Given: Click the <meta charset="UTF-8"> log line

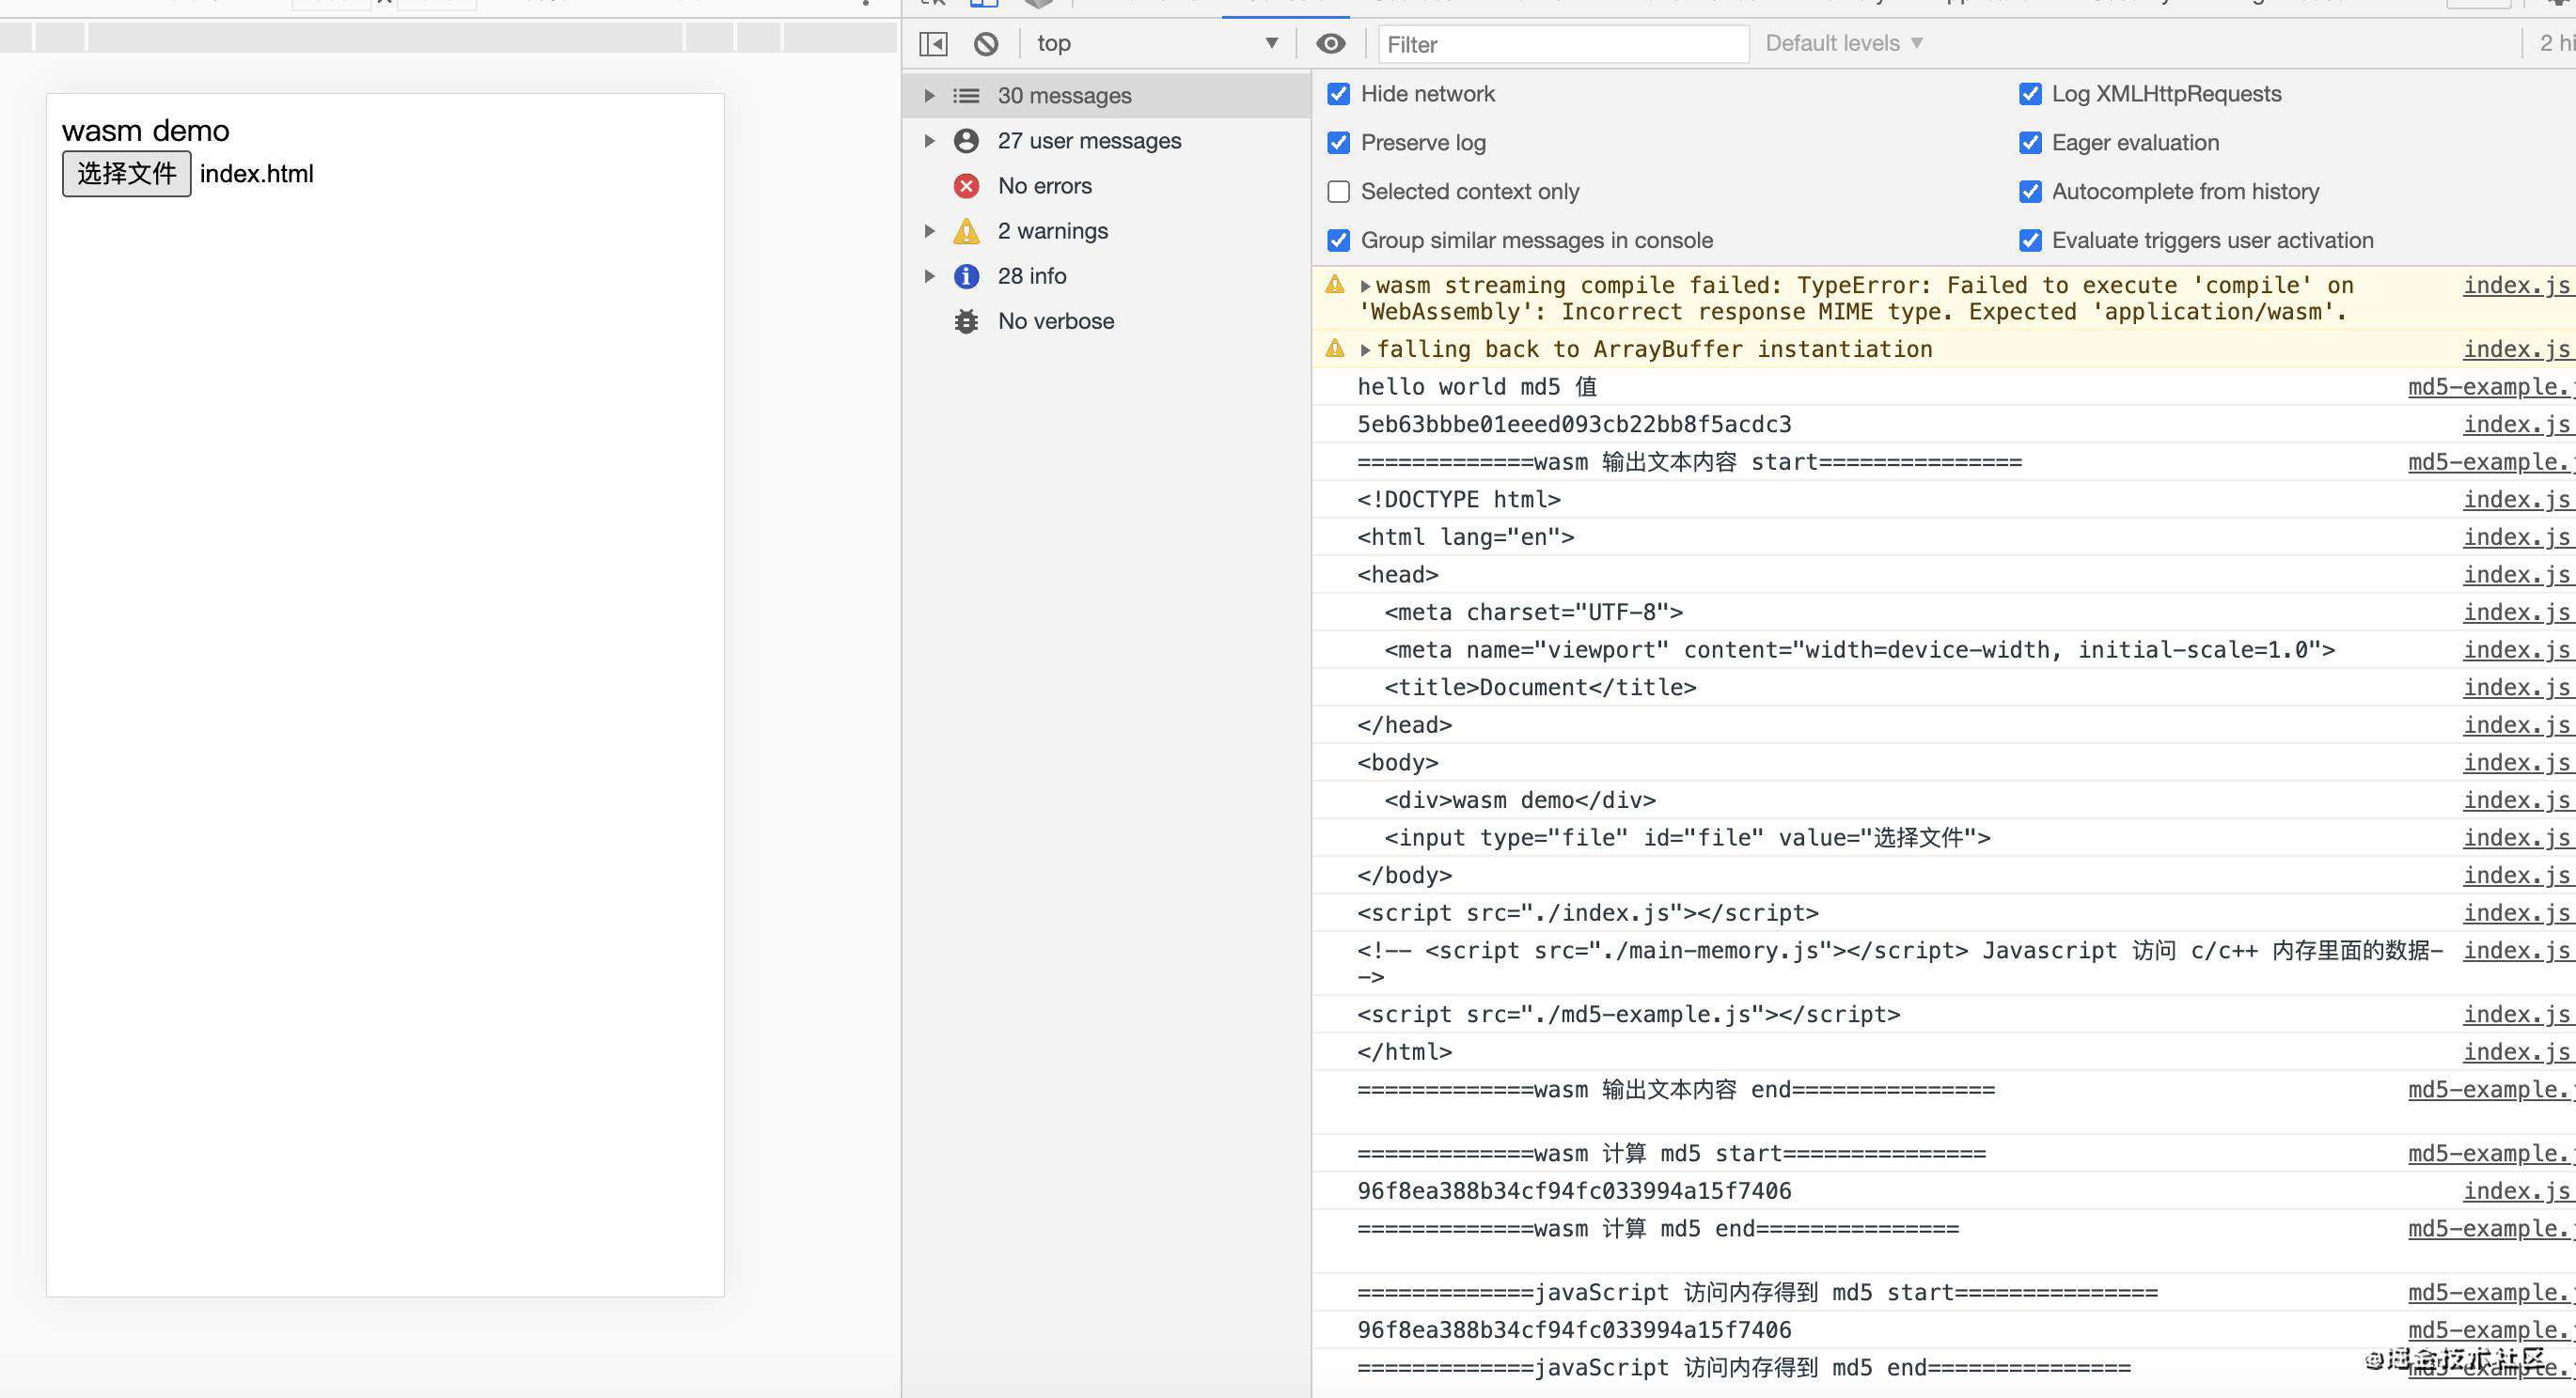Looking at the screenshot, I should tap(1533, 613).
